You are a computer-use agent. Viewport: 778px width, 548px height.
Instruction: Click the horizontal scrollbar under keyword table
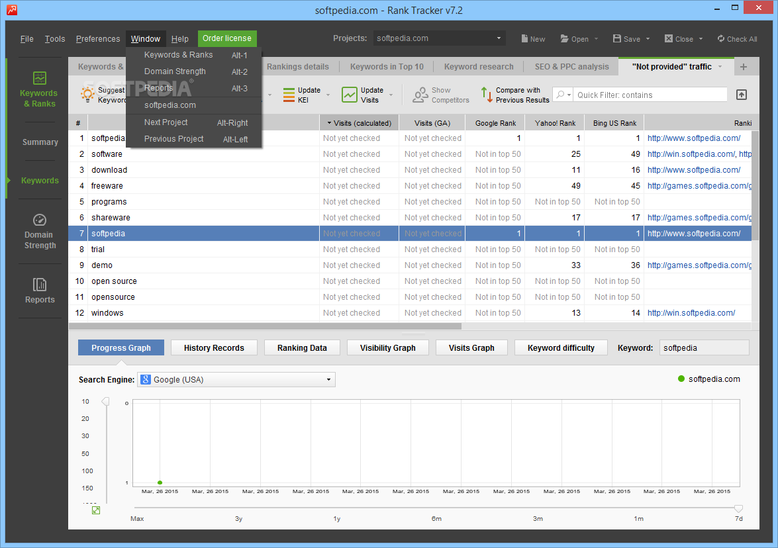pyautogui.click(x=265, y=326)
